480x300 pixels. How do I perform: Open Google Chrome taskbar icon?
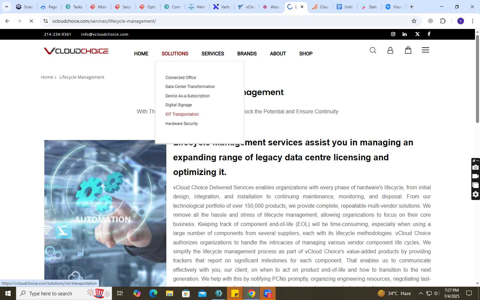pyautogui.click(x=251, y=293)
